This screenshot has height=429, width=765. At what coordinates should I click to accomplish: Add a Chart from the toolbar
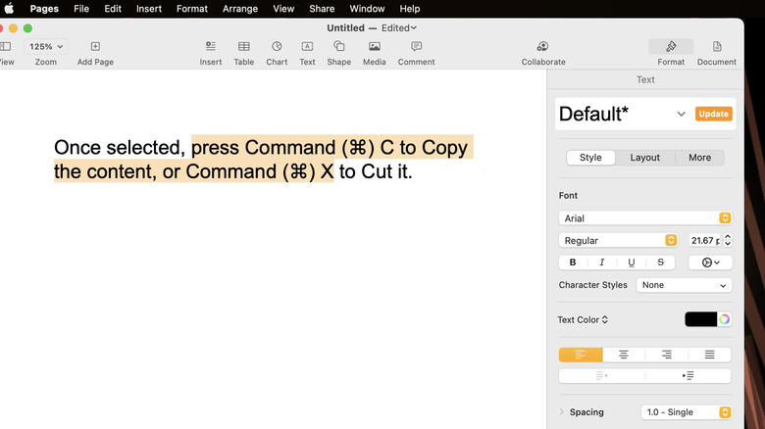[277, 47]
